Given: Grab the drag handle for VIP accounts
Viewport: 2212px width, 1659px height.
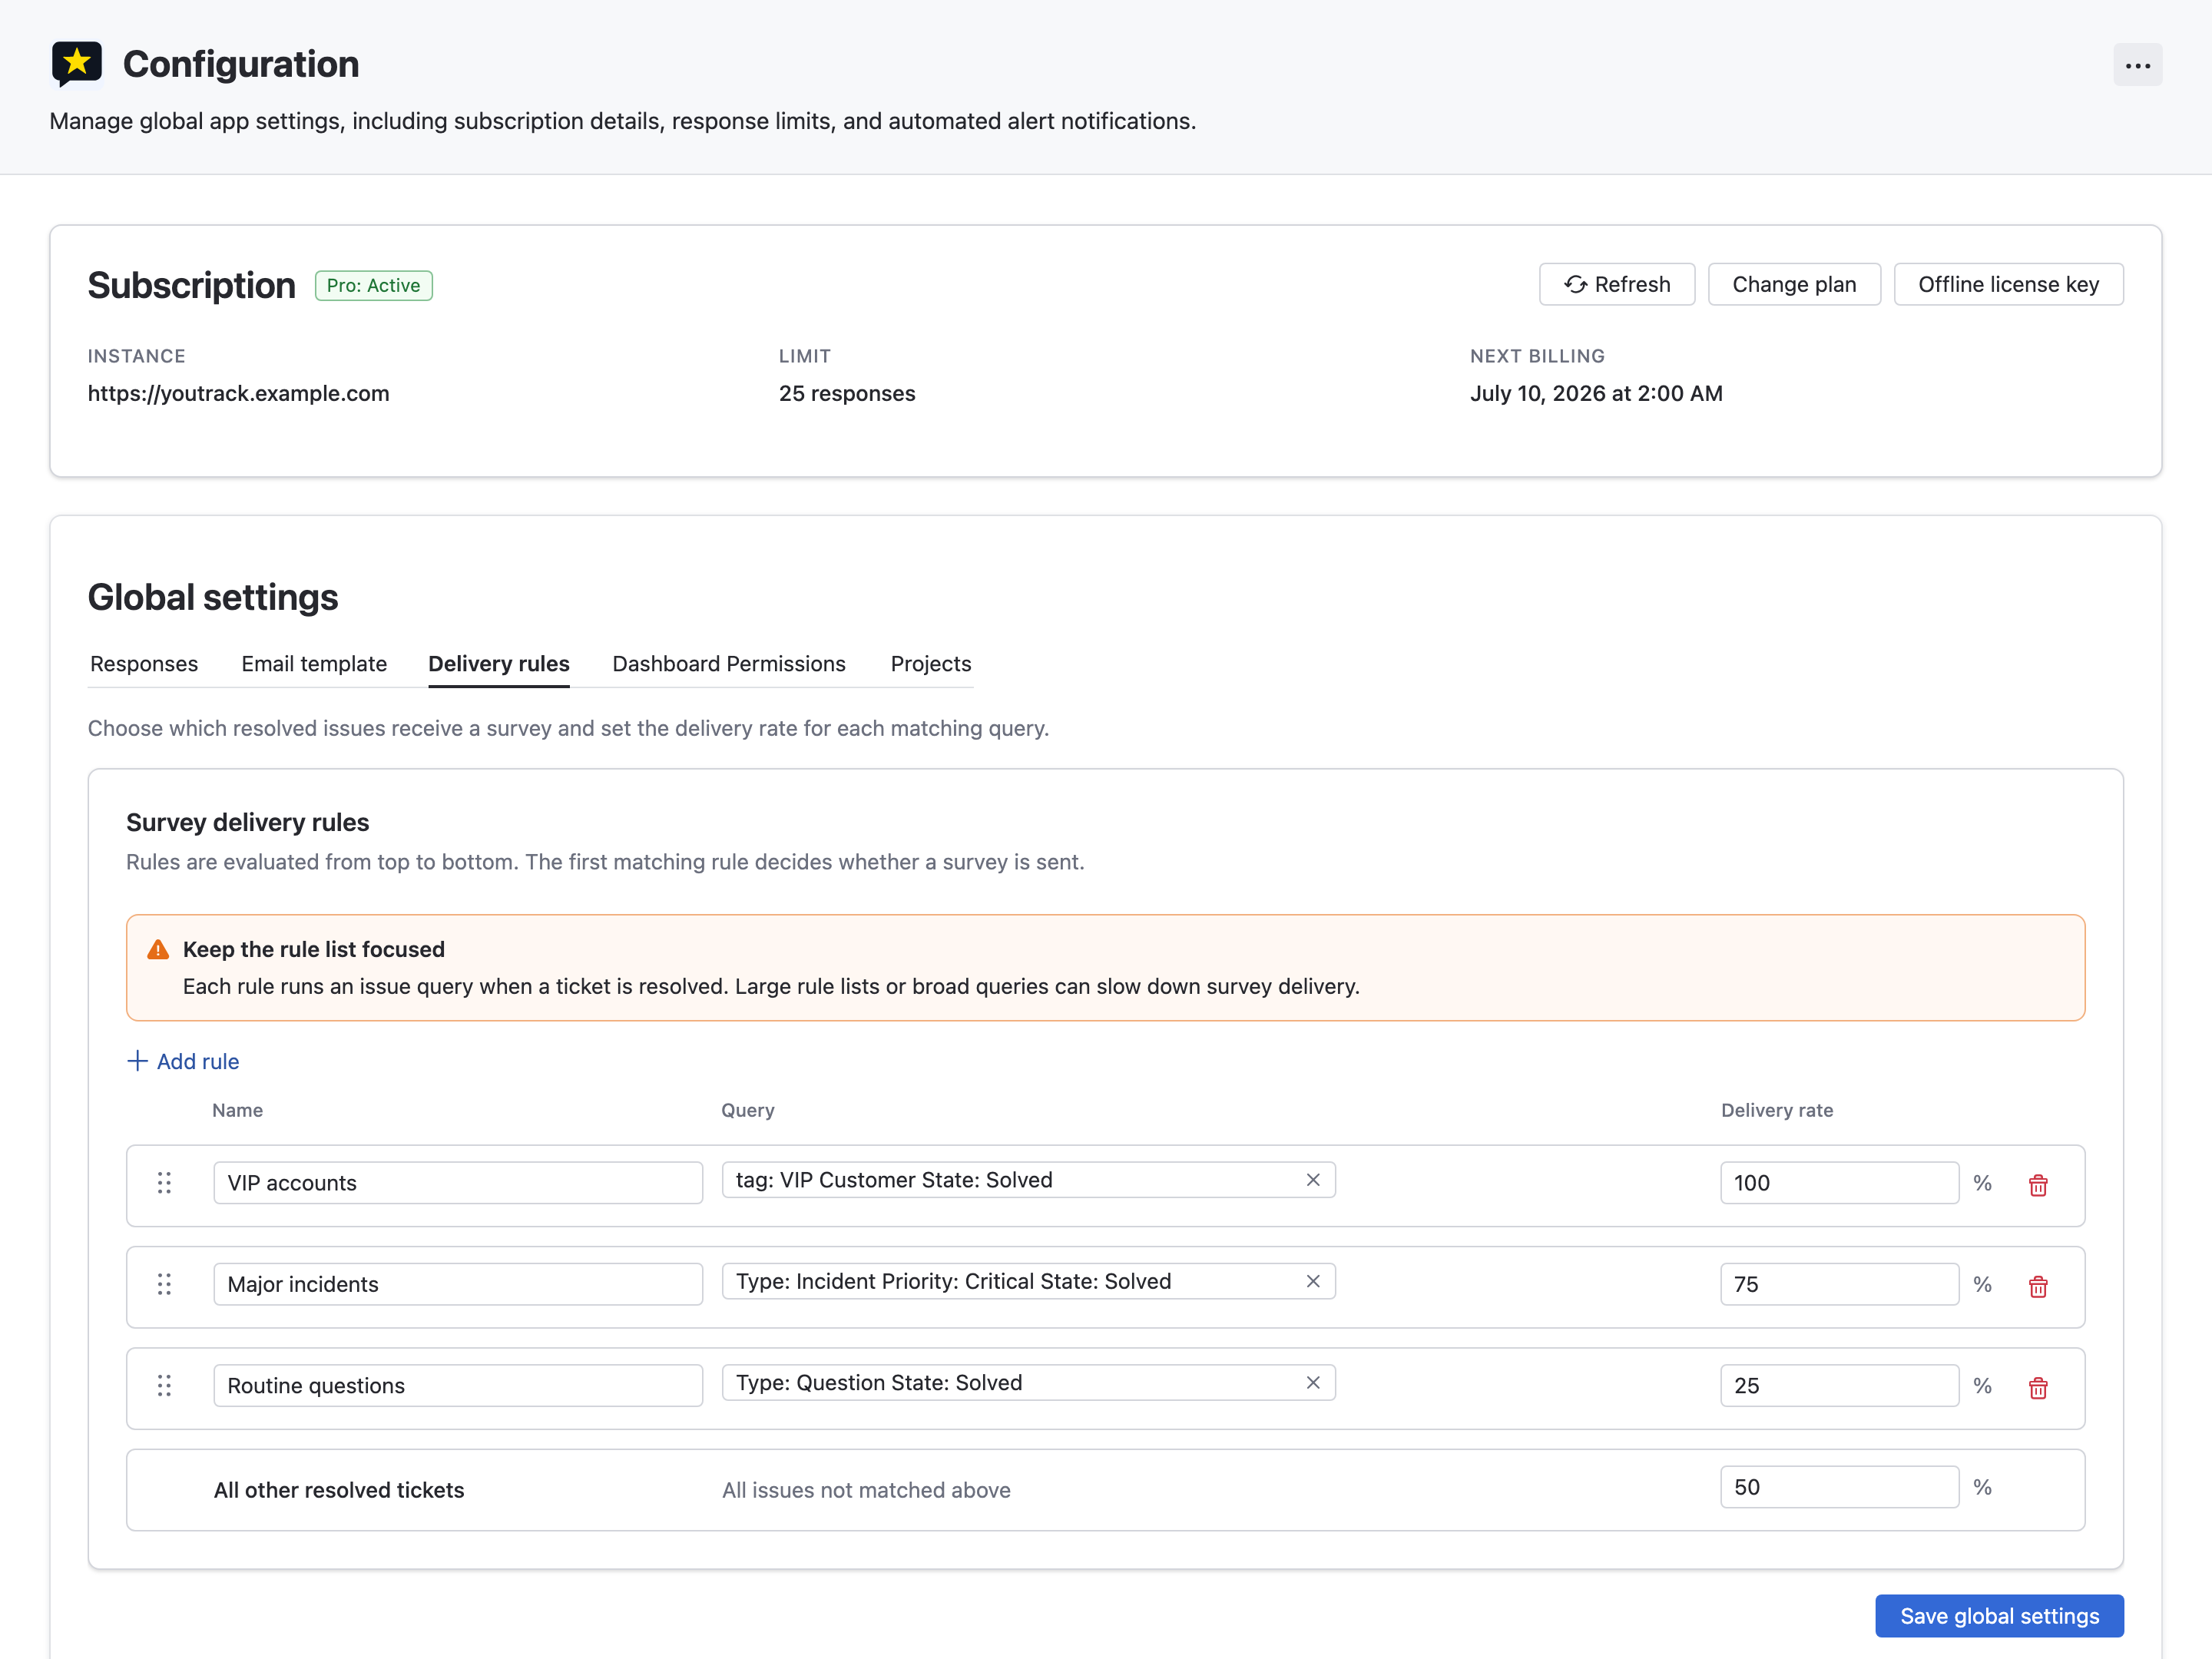Looking at the screenshot, I should (164, 1183).
